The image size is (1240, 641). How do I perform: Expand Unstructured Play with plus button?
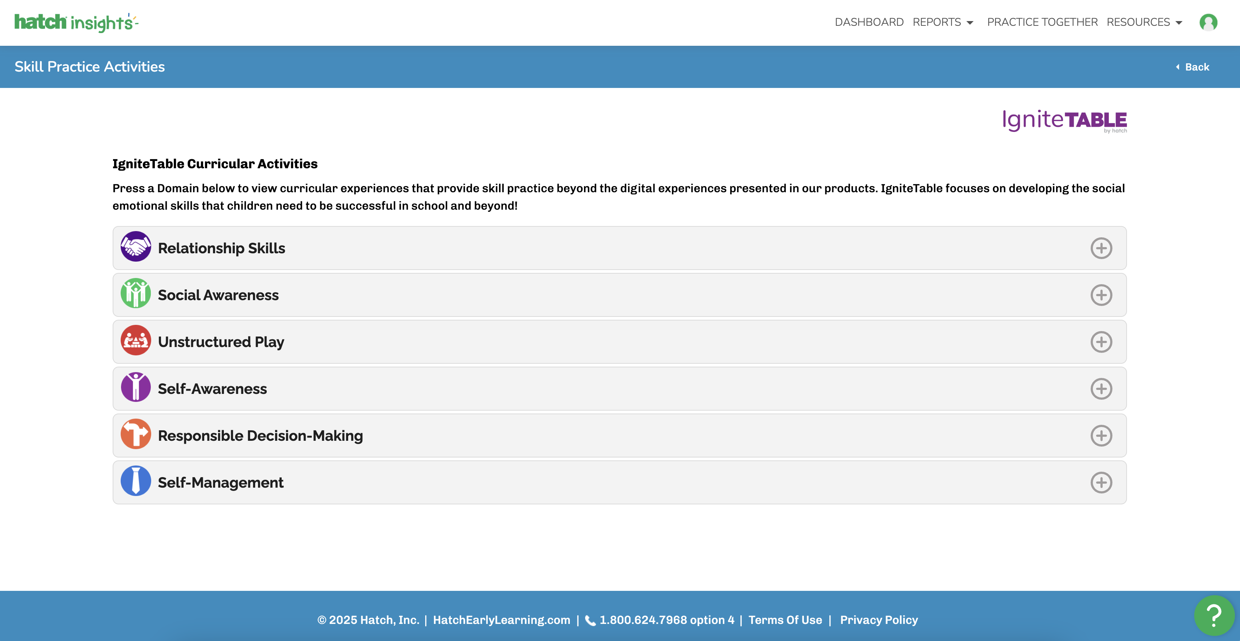(1102, 342)
